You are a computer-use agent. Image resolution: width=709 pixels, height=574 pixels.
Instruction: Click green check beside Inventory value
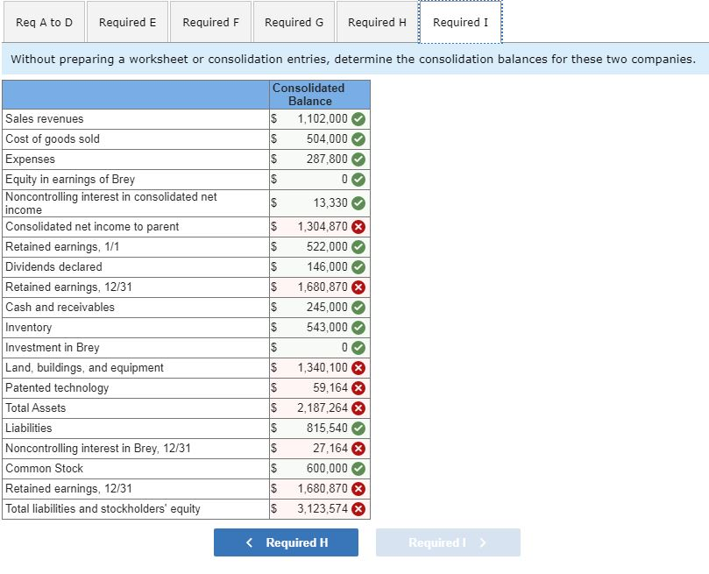coord(358,328)
